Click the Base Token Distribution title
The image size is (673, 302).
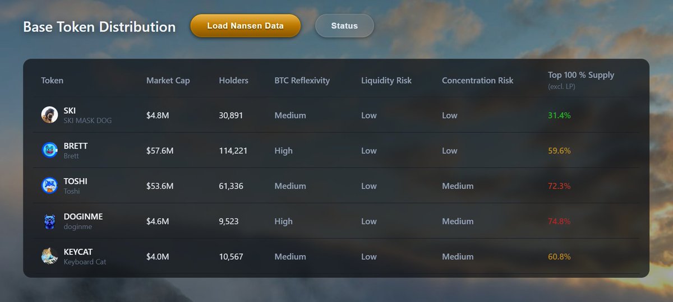point(99,27)
